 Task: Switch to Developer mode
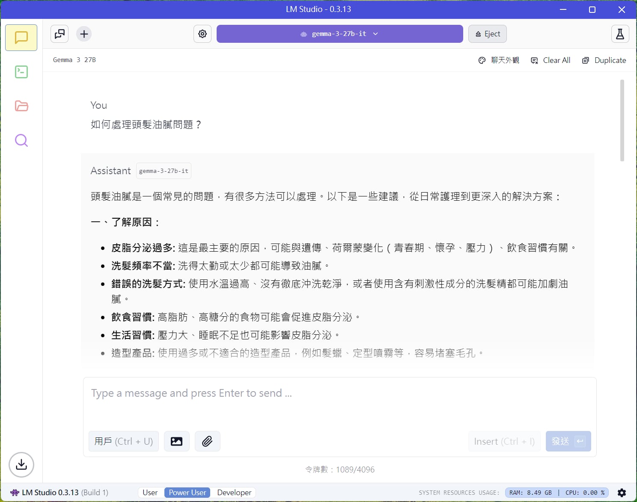tap(234, 493)
